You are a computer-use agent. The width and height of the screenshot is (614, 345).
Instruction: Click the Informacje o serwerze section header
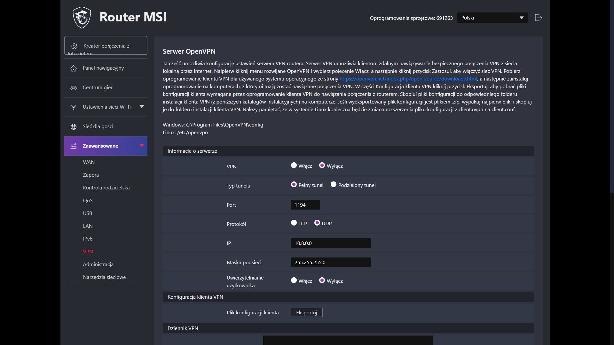point(348,151)
